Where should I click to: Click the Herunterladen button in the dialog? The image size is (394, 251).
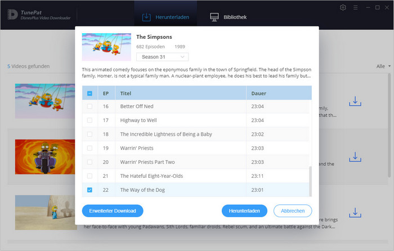point(244,211)
